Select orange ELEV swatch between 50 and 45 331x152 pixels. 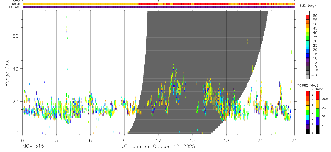tap(308, 26)
